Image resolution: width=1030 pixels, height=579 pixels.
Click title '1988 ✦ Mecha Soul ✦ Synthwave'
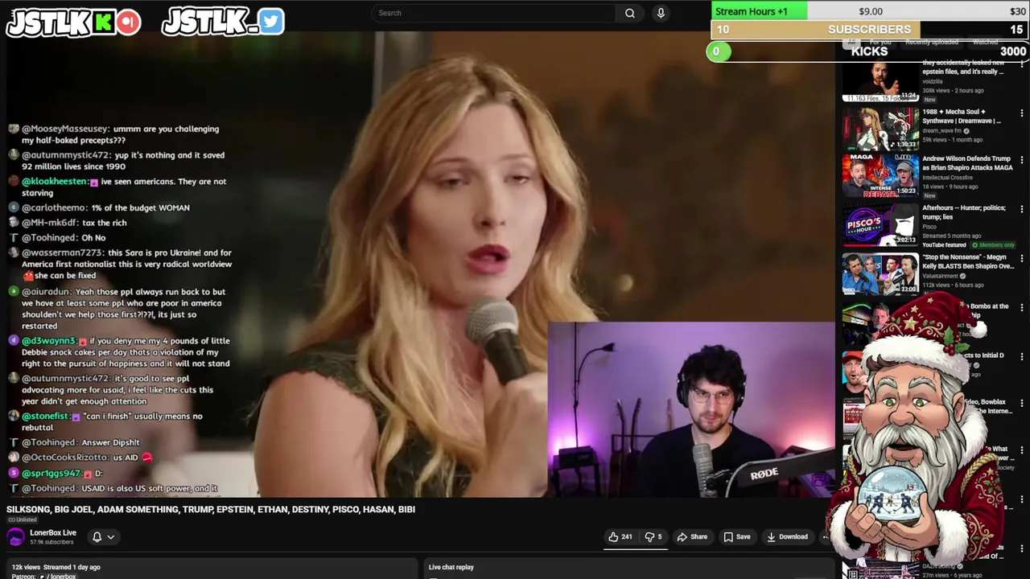[962, 117]
